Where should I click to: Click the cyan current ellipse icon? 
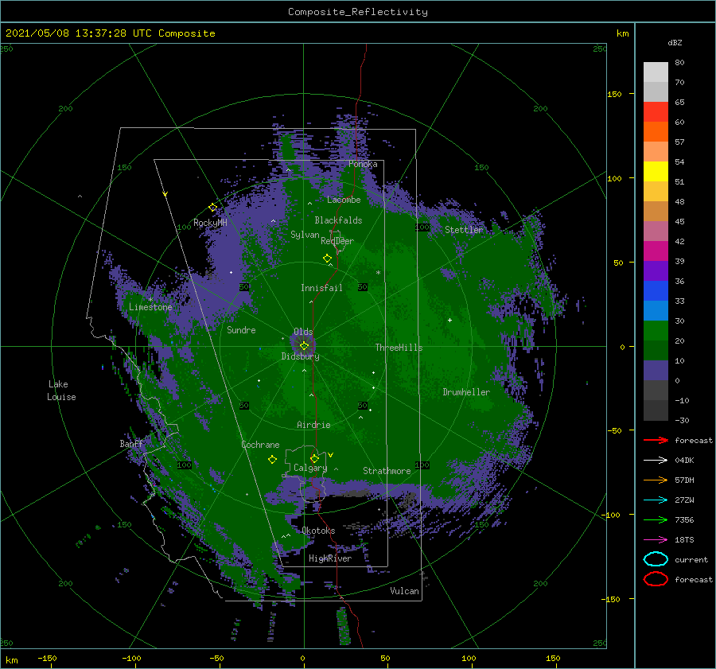click(x=656, y=559)
